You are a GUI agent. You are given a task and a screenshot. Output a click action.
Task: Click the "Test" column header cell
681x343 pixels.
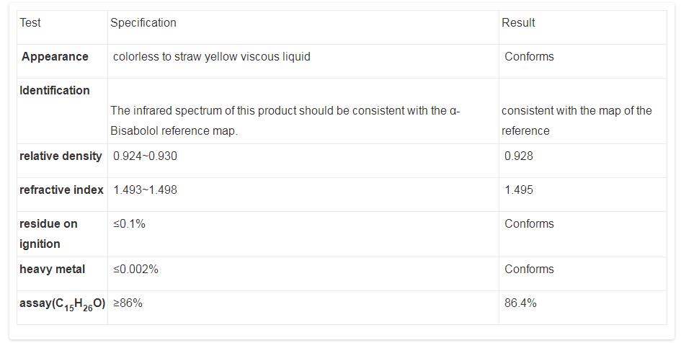[x=30, y=23]
